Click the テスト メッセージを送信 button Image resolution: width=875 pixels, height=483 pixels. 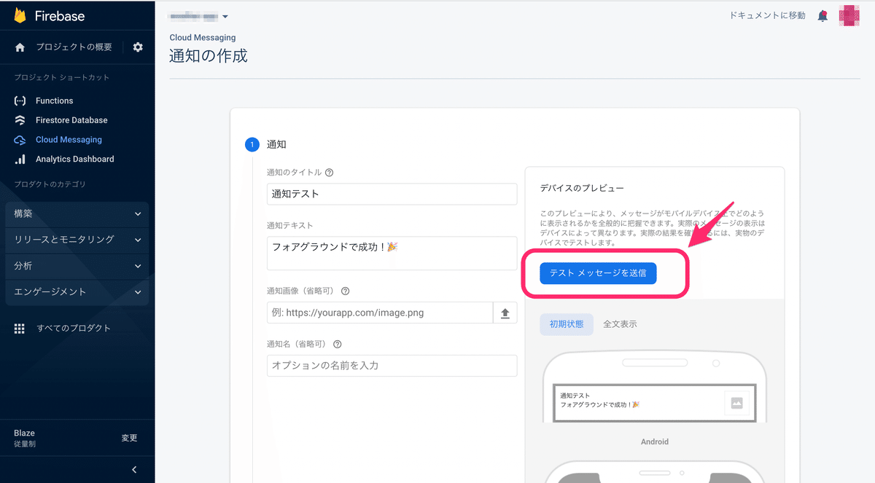pyautogui.click(x=598, y=273)
